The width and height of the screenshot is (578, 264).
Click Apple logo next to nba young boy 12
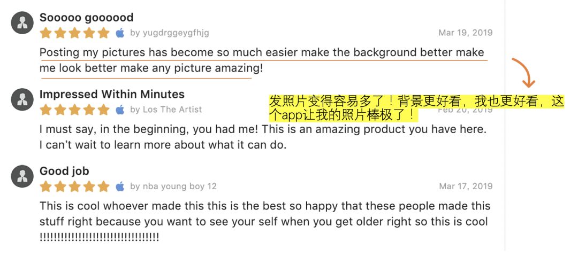[x=120, y=187]
